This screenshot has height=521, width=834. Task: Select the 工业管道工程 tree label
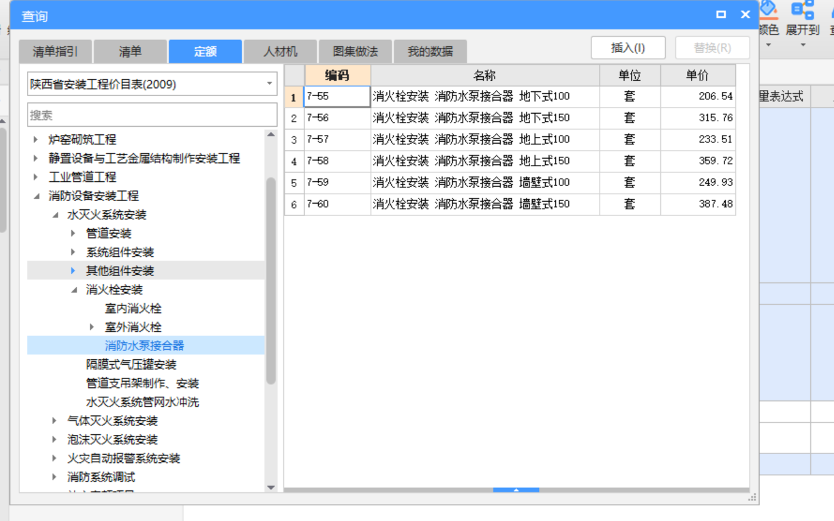(x=83, y=177)
